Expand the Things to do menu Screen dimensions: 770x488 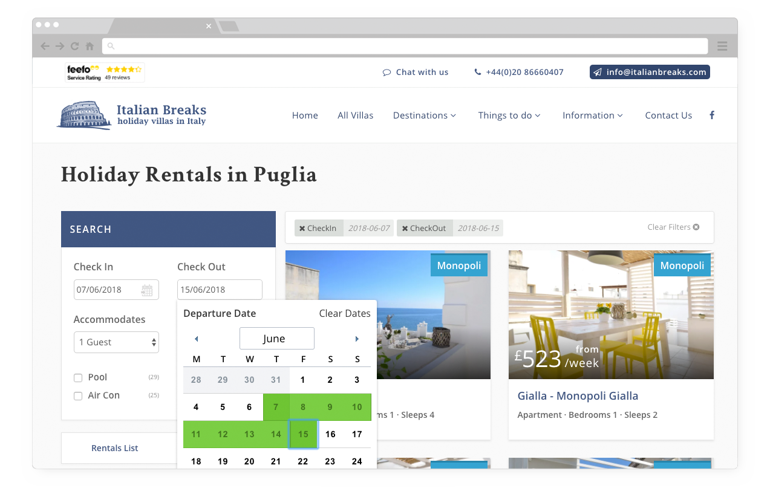(509, 115)
